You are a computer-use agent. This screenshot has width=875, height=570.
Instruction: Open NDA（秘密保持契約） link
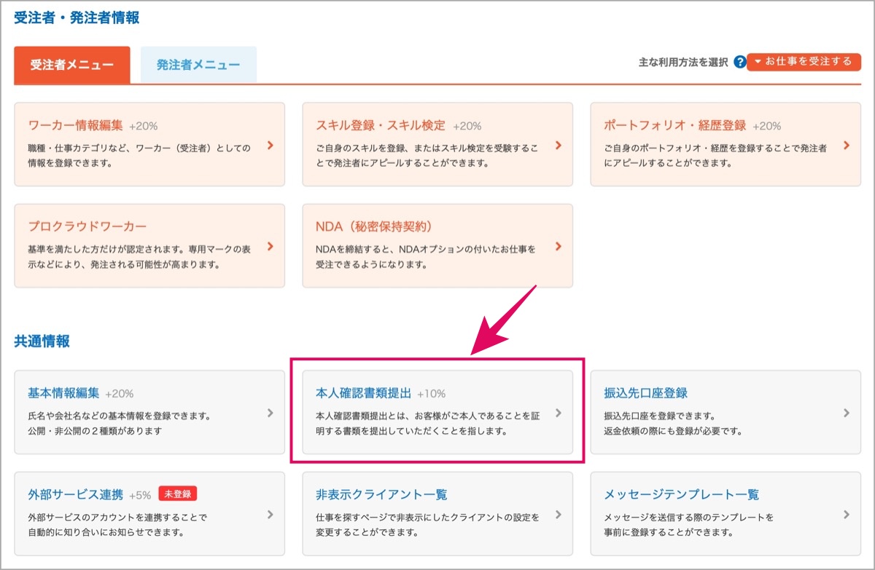376,226
